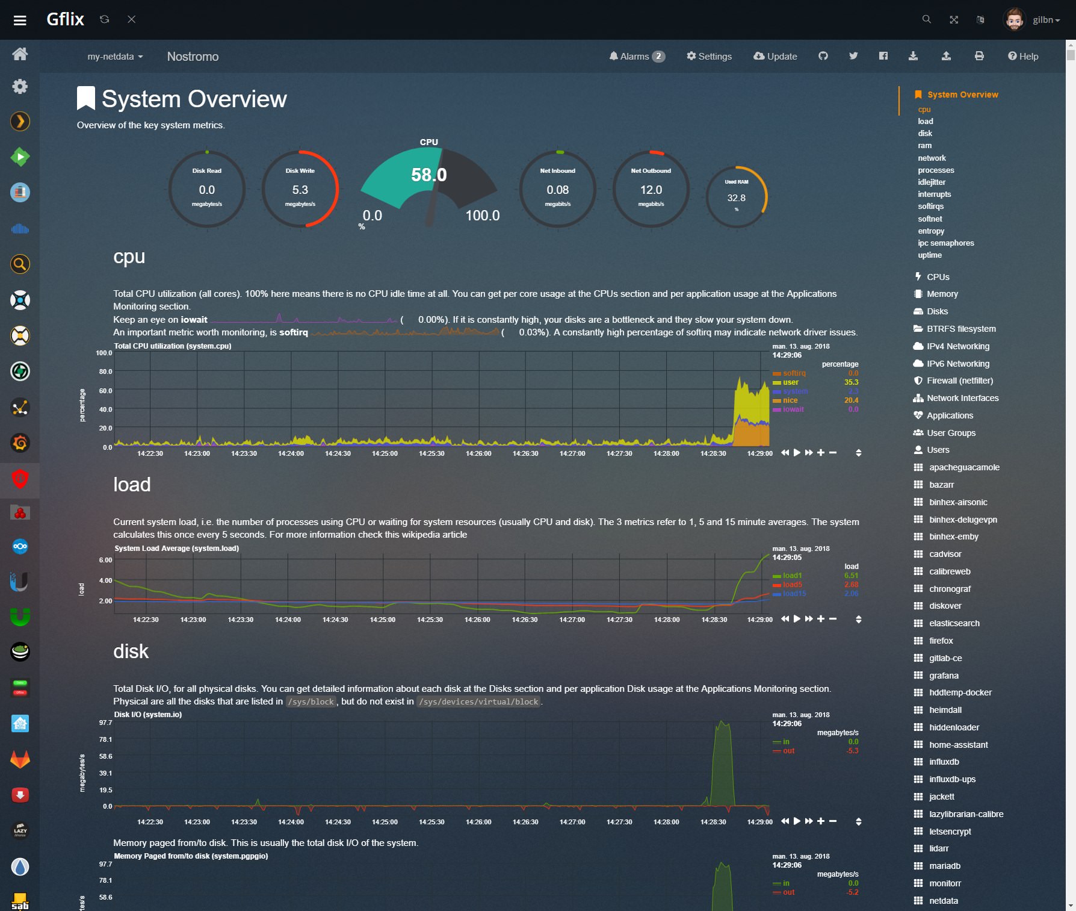Click the print dashboard icon
The image size is (1076, 911).
979,56
